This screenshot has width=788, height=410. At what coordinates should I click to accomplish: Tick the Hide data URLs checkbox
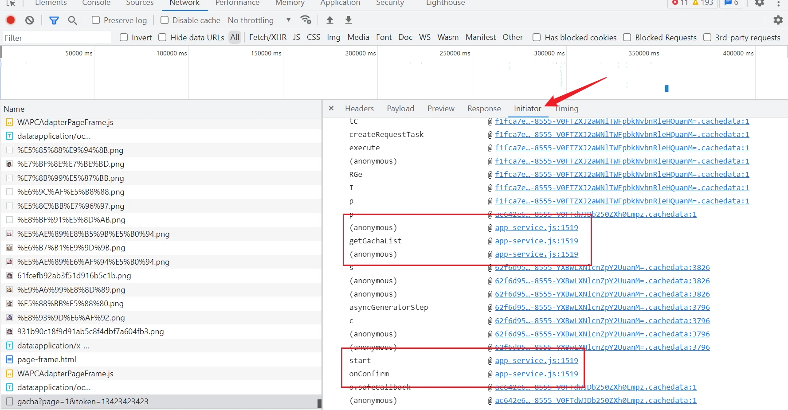(x=163, y=37)
